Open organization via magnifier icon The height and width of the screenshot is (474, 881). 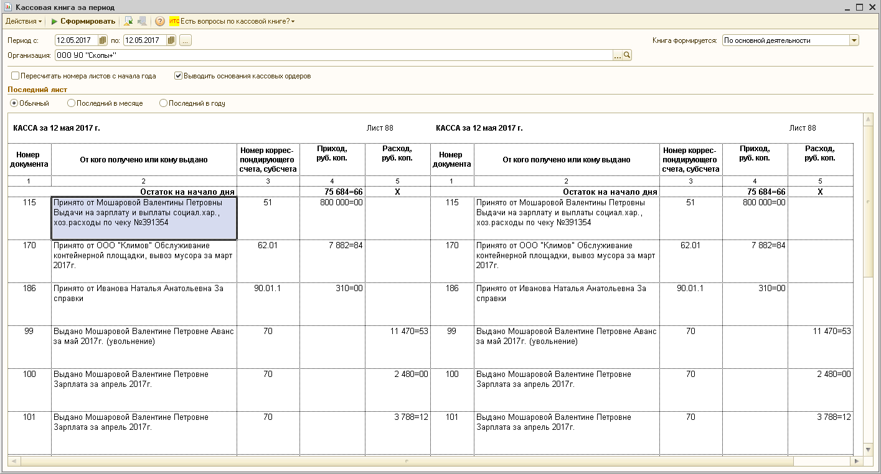[627, 55]
